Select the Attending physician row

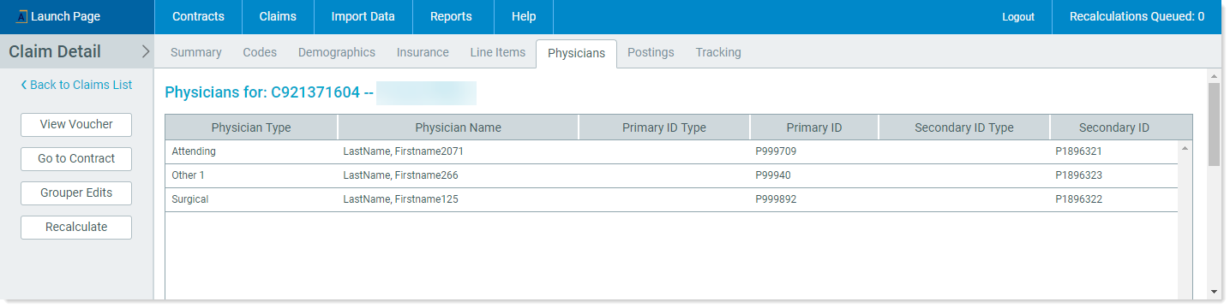click(x=672, y=151)
